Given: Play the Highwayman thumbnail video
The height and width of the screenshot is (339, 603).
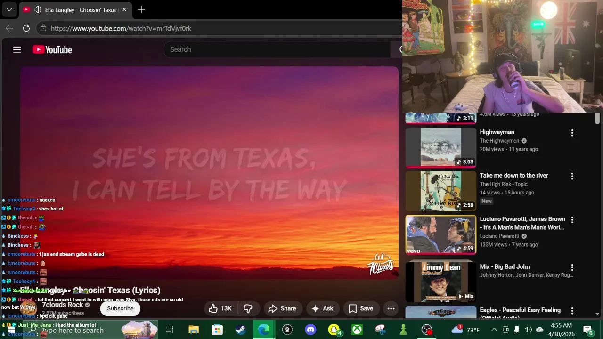Looking at the screenshot, I should tap(441, 147).
